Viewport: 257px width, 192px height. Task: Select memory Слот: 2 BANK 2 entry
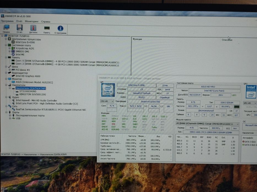(67, 65)
